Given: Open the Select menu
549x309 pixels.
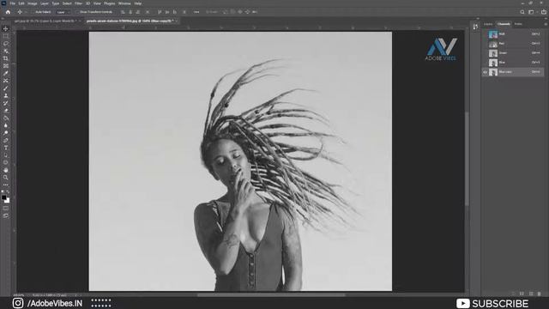Looking at the screenshot, I should click(67, 3).
